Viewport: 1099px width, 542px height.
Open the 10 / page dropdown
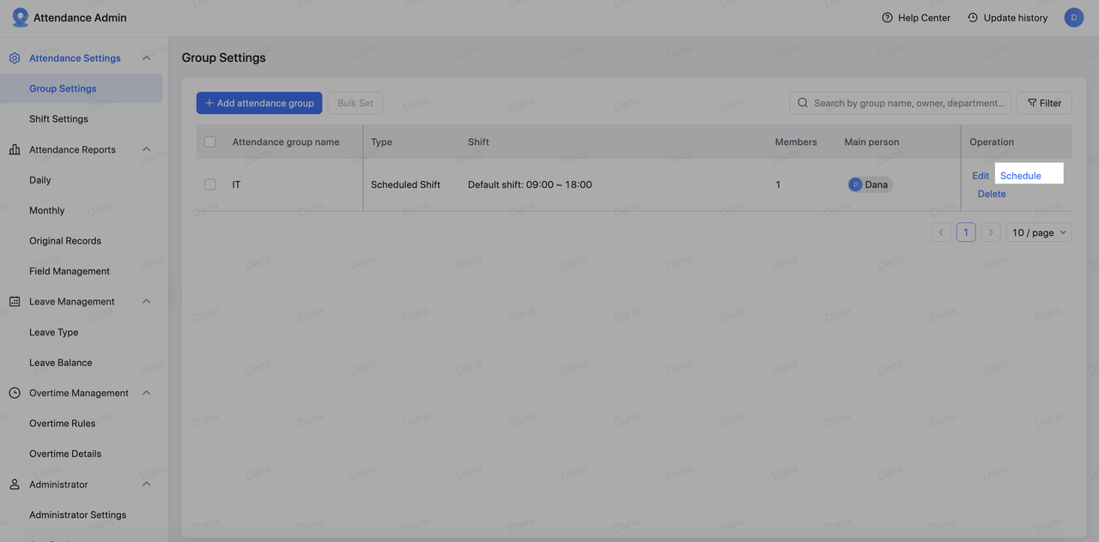tap(1038, 232)
